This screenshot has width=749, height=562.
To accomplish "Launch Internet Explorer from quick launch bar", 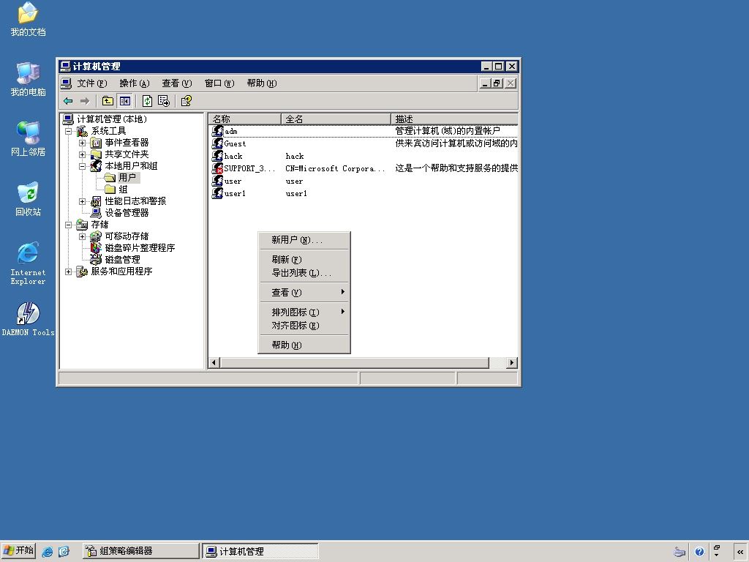I will point(48,552).
